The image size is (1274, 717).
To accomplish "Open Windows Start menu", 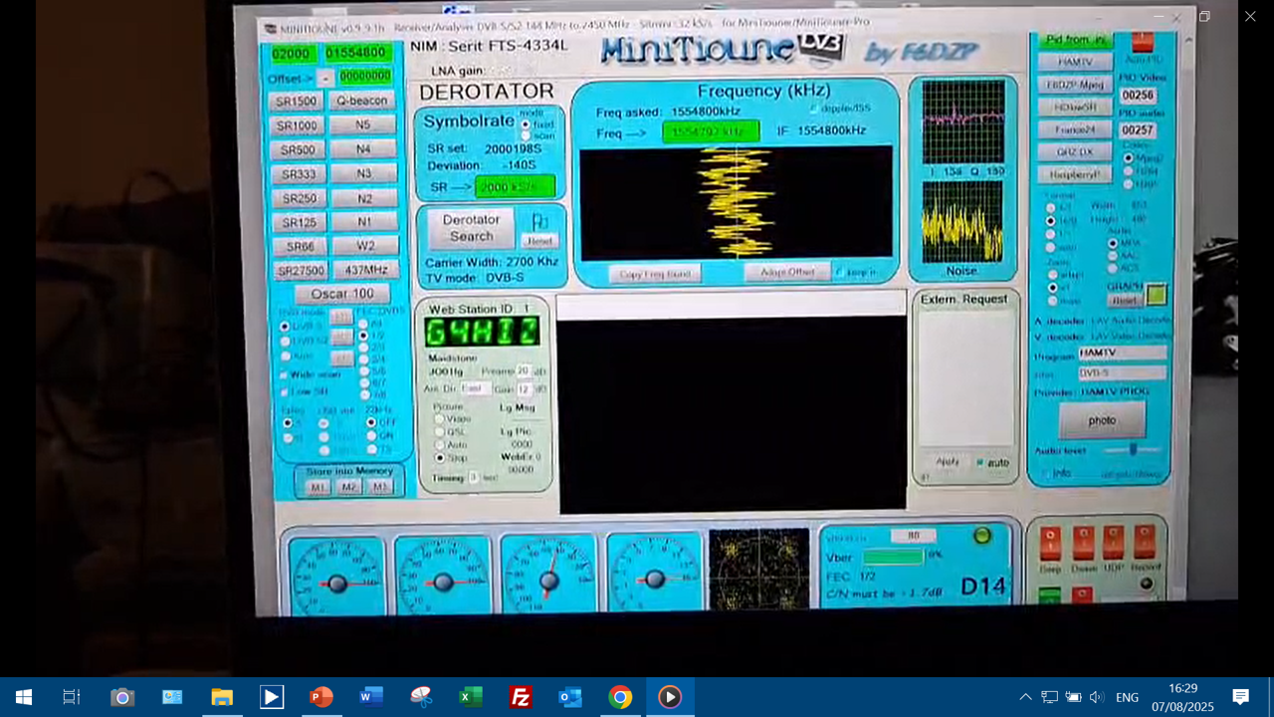I will click(24, 697).
